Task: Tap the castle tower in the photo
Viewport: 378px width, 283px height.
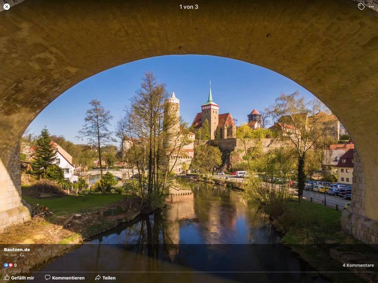Action: [x=172, y=120]
